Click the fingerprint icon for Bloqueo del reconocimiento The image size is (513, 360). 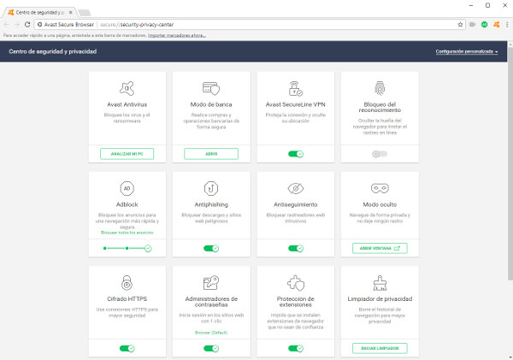pyautogui.click(x=380, y=87)
